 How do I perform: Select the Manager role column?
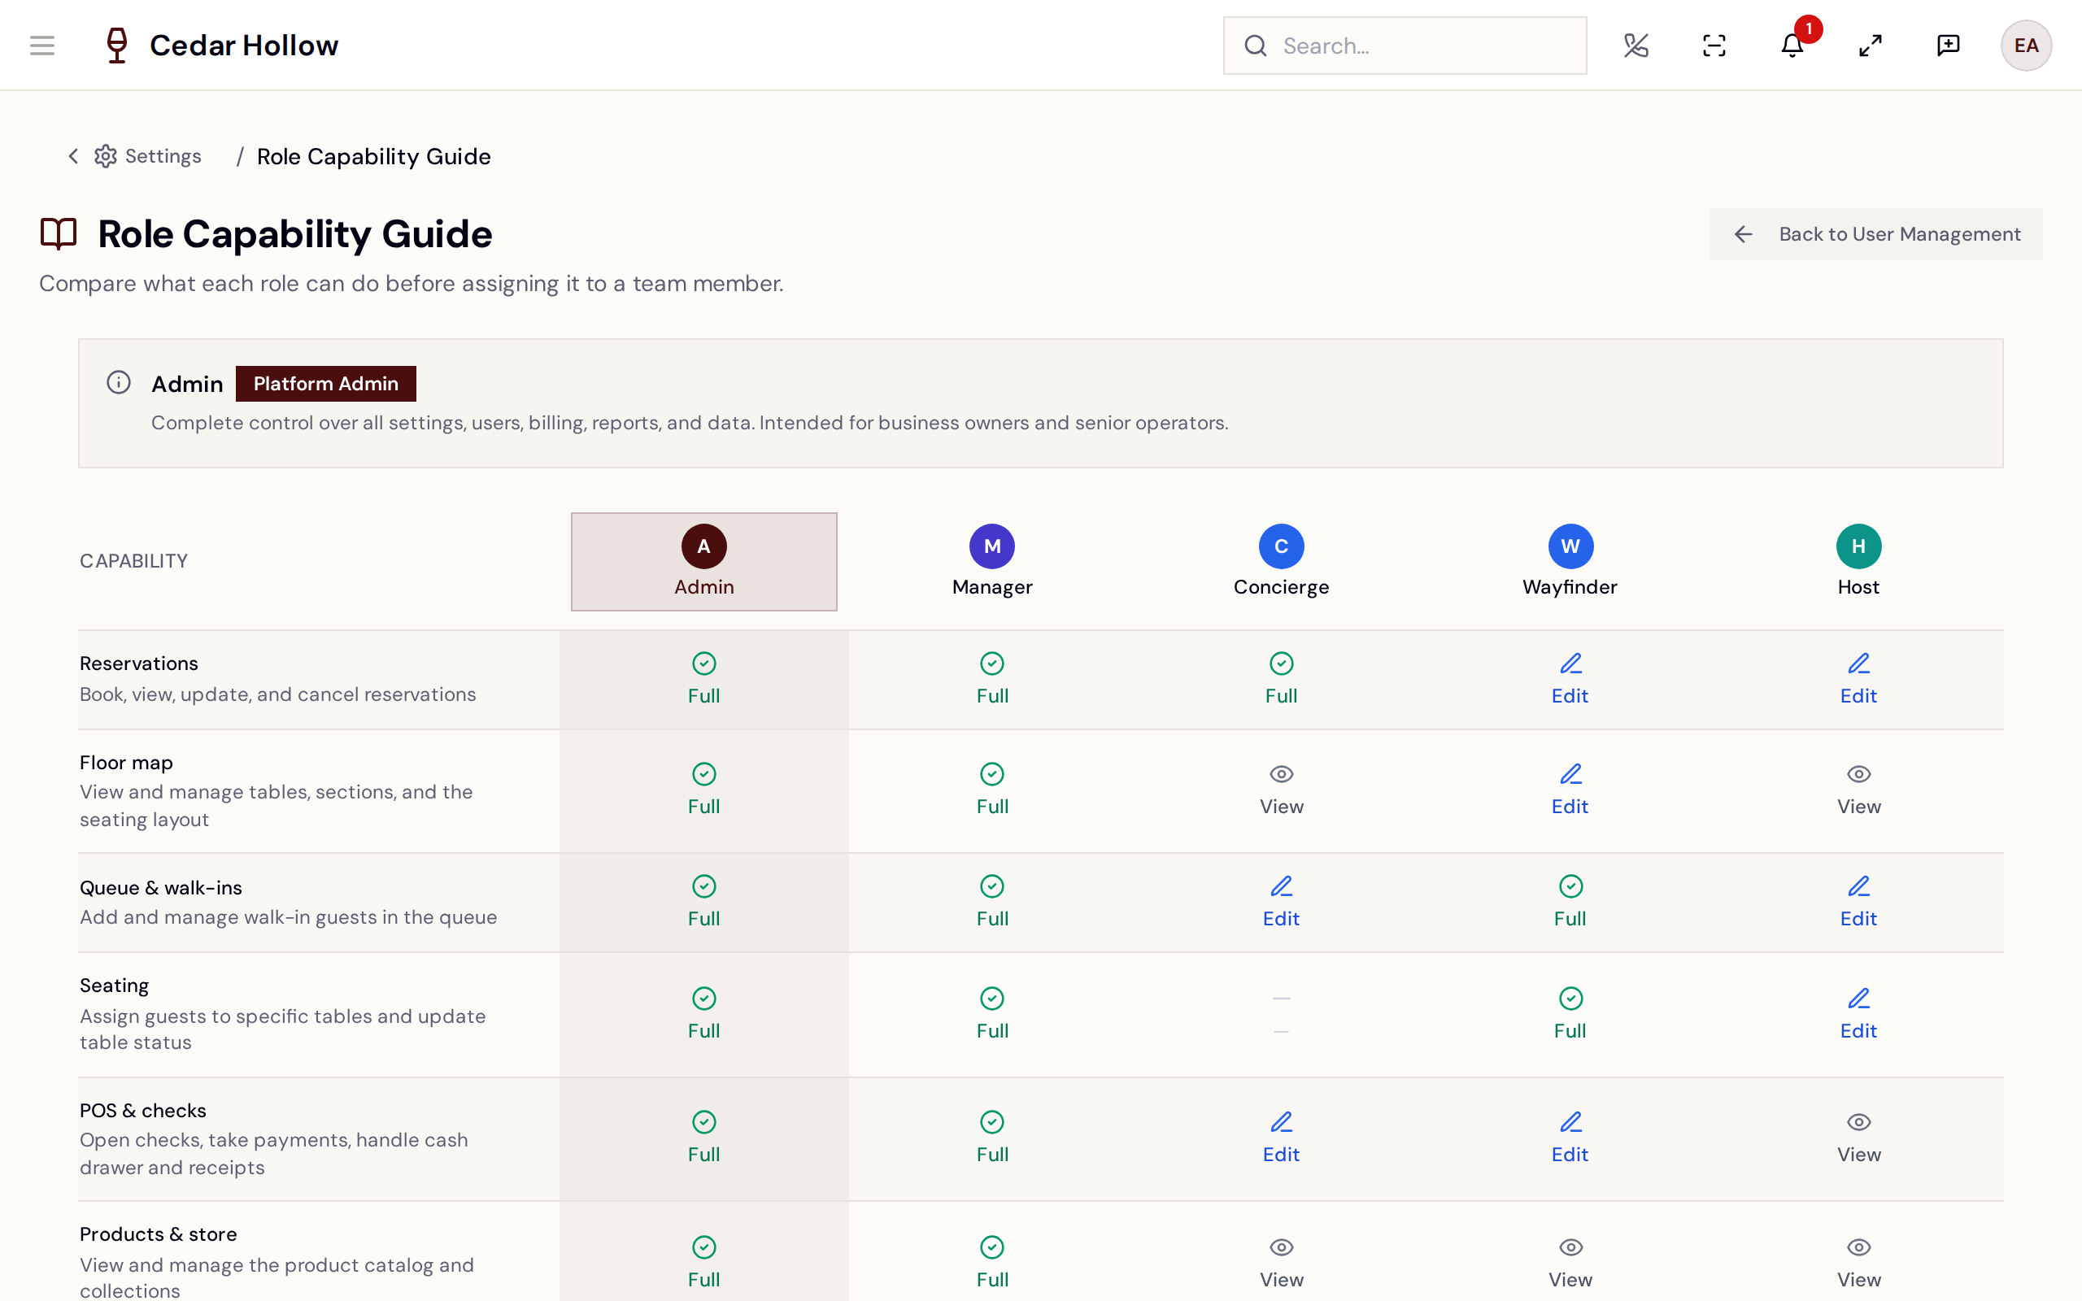coord(992,562)
